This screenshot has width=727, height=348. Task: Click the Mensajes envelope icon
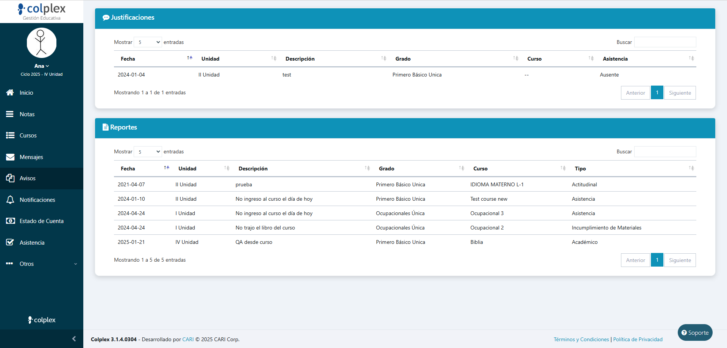10,157
